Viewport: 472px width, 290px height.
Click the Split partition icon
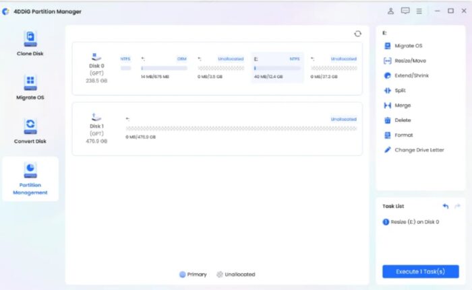coord(388,90)
